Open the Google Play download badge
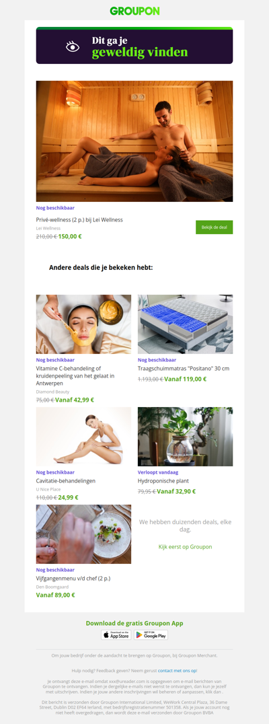This screenshot has height=724, width=269. [151, 635]
